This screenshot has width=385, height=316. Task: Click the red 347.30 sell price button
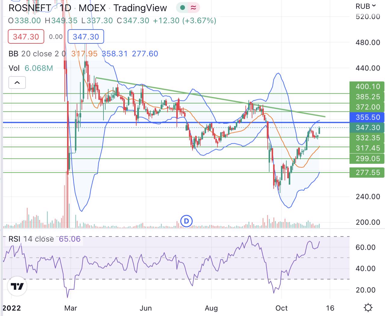coord(26,37)
